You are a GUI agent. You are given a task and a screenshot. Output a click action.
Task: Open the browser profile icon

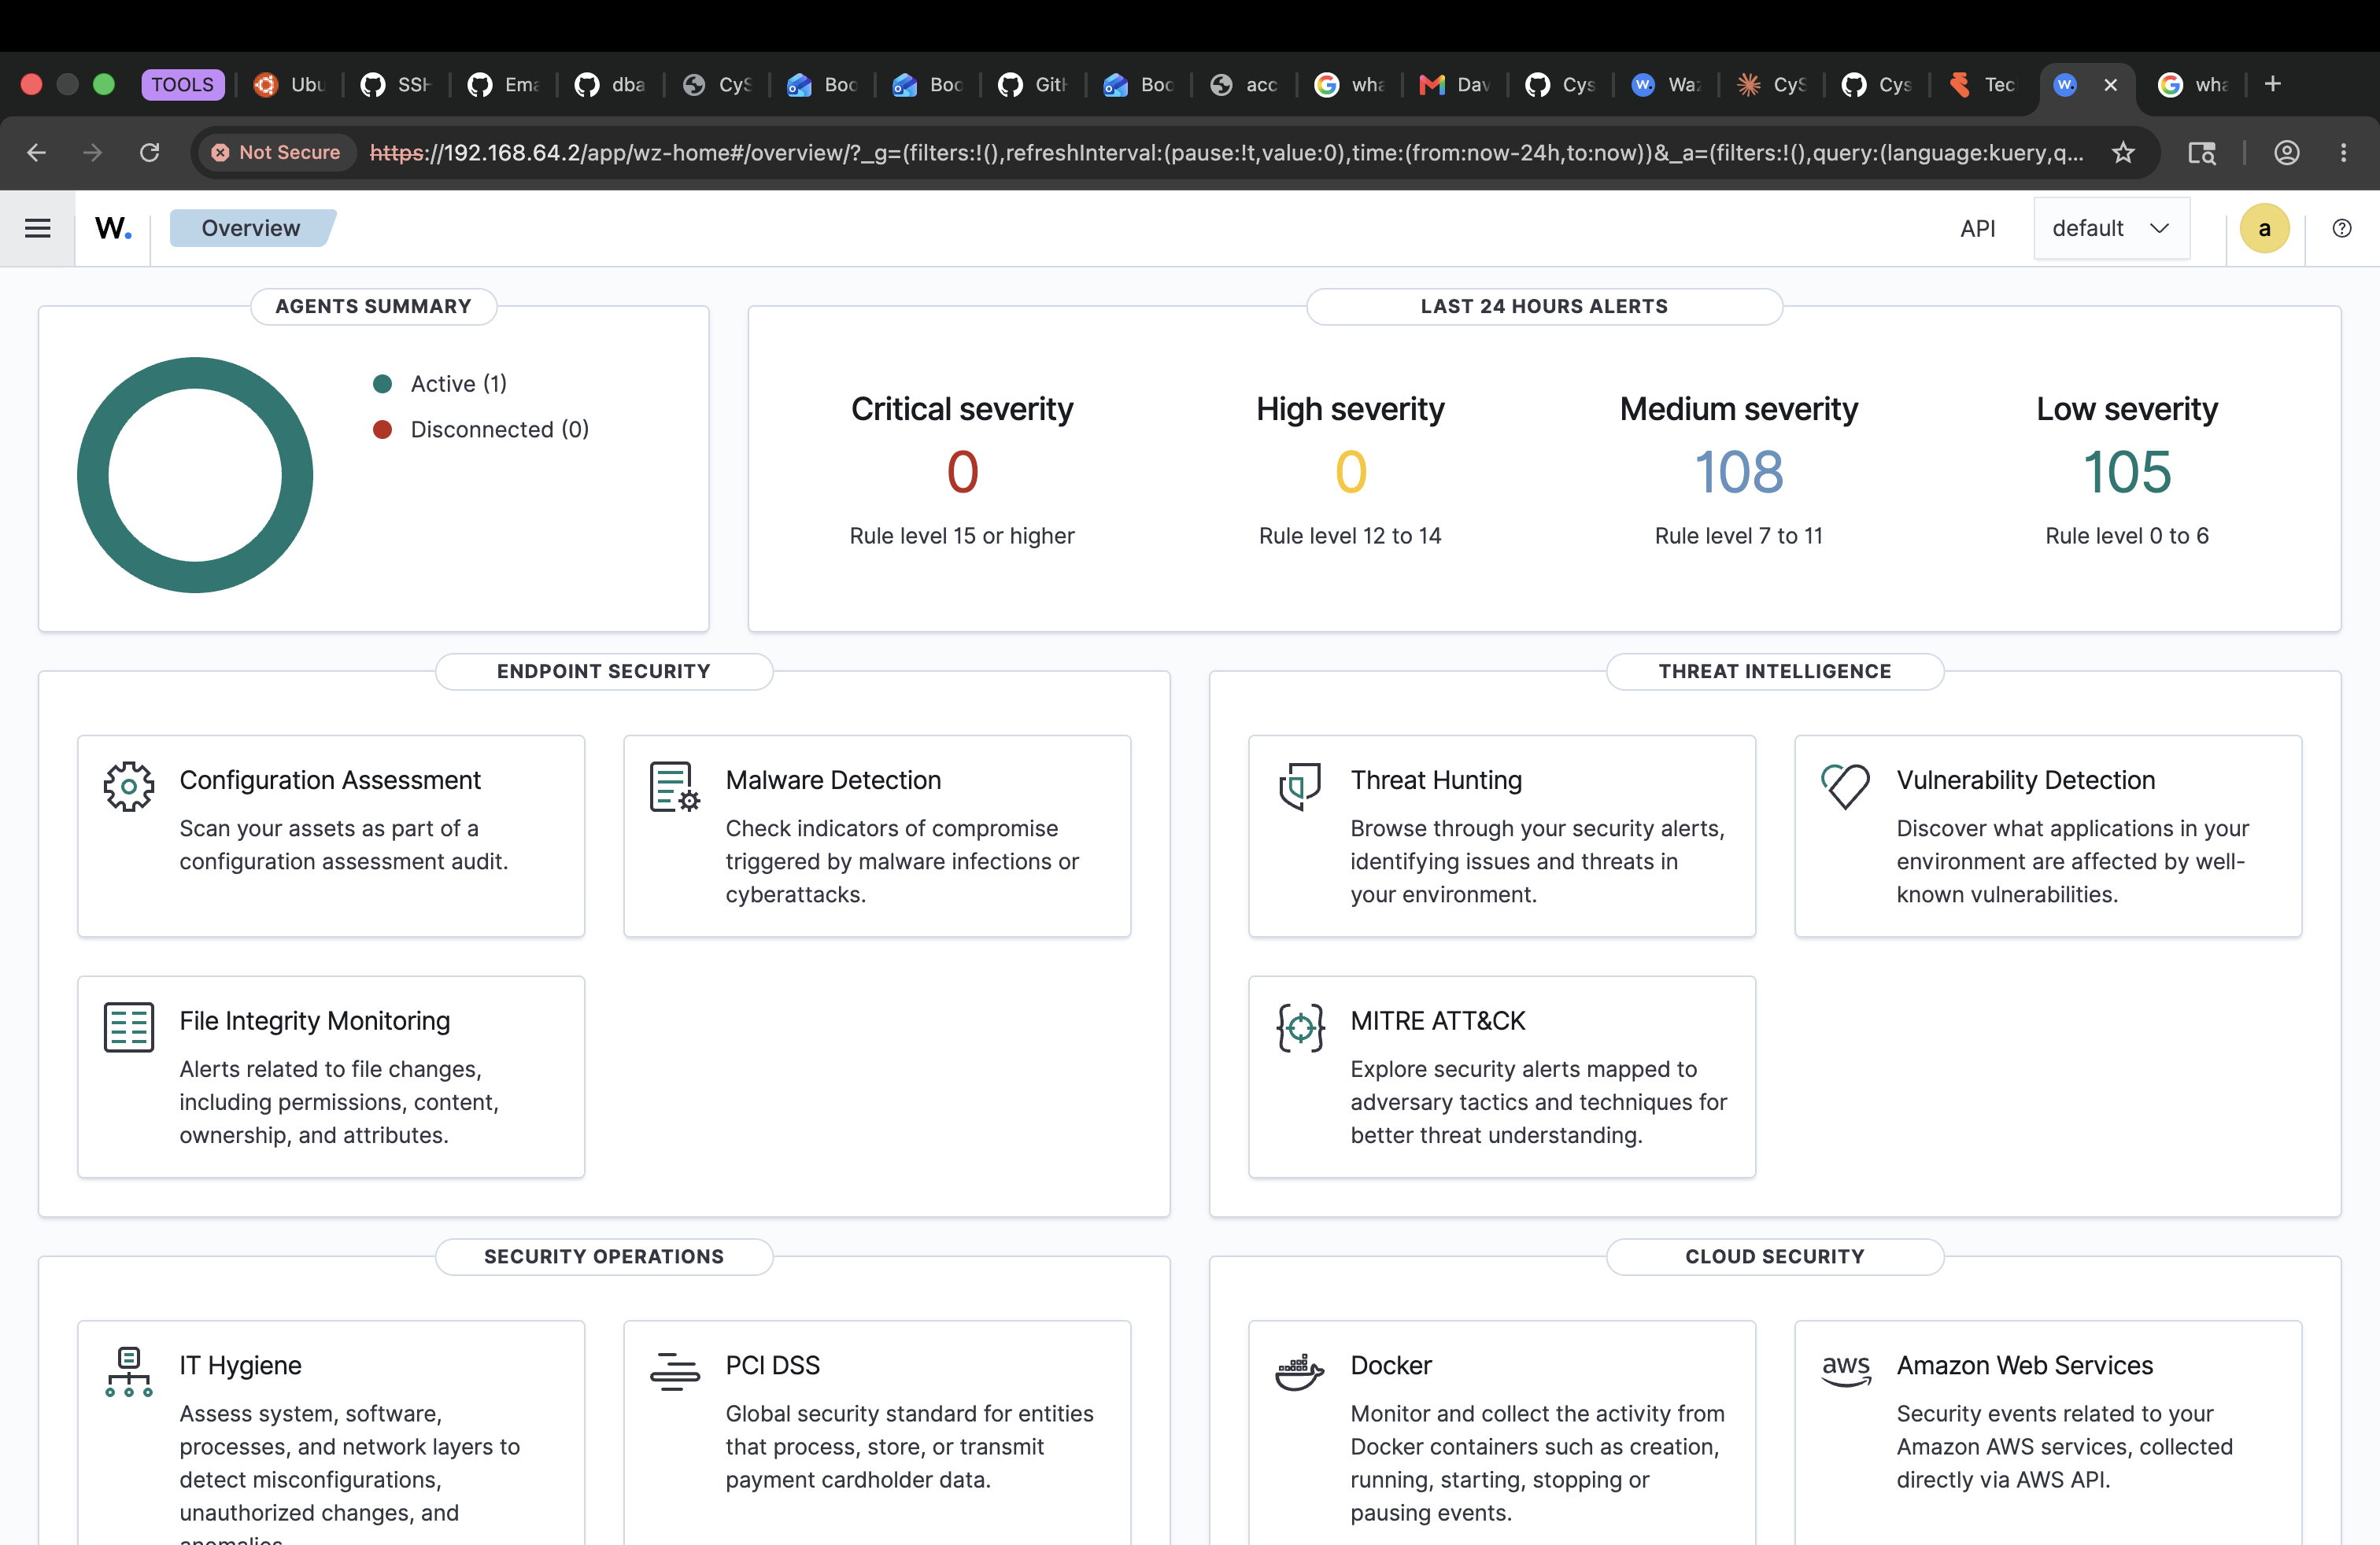tap(2286, 152)
